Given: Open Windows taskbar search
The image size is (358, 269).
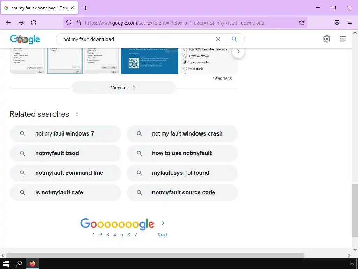Looking at the screenshot, I should (19, 264).
